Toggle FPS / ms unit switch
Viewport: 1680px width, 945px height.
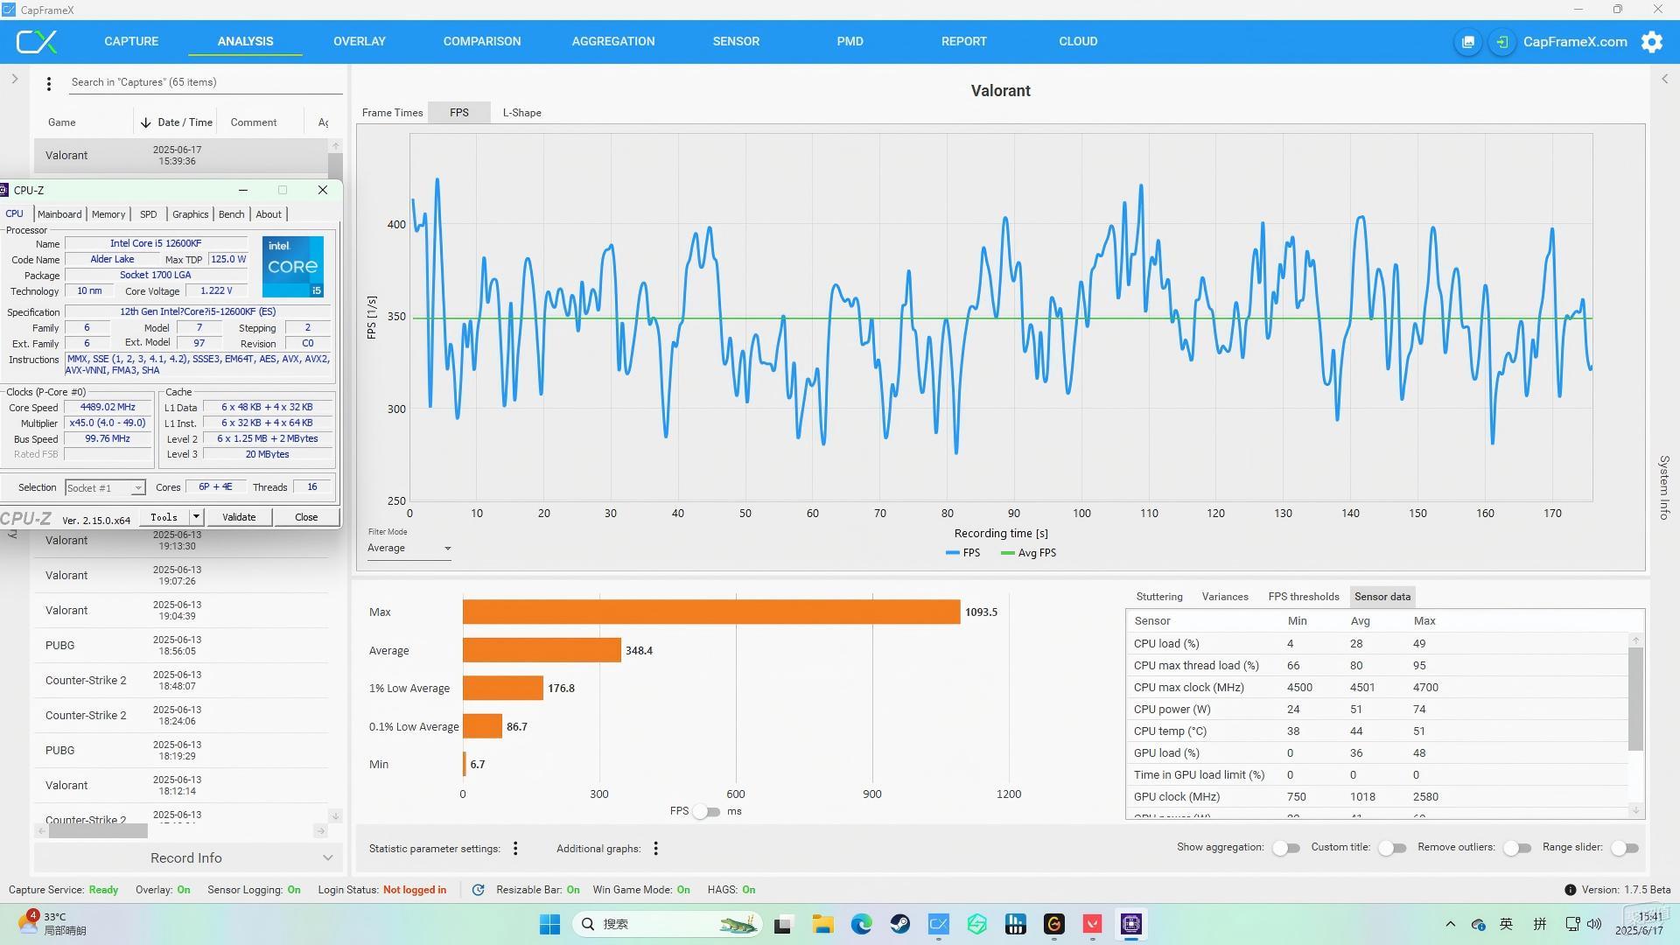pos(705,811)
